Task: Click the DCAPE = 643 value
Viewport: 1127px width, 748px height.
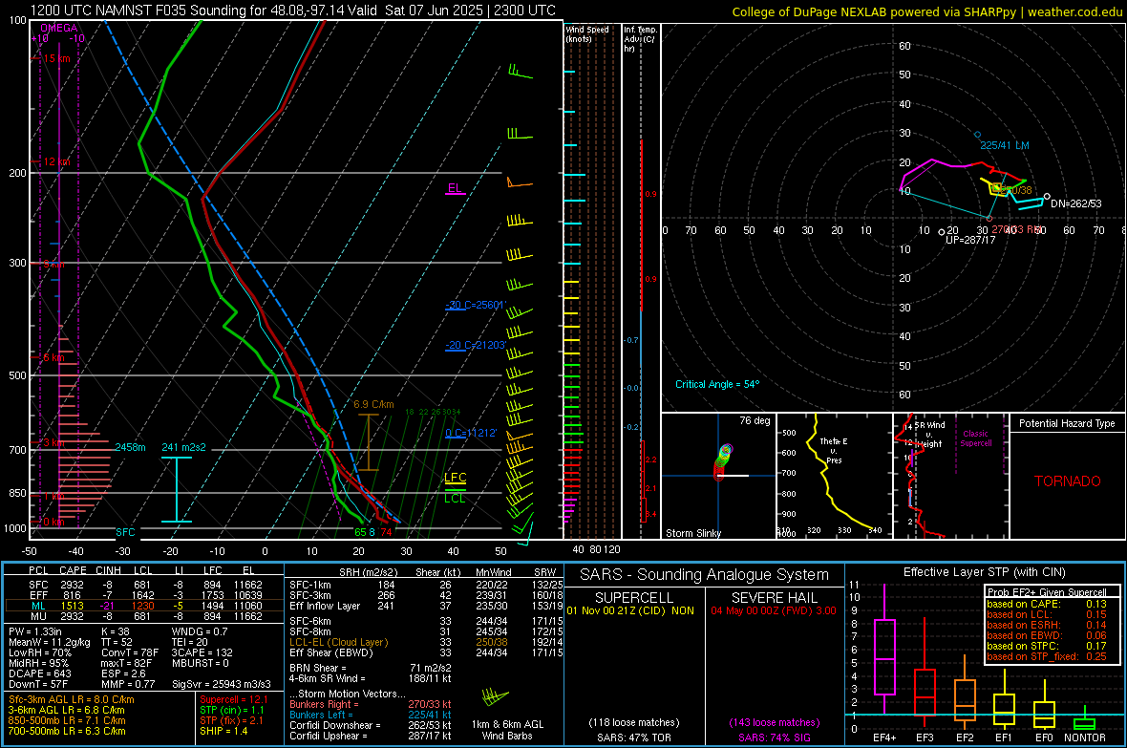Action: (x=39, y=673)
